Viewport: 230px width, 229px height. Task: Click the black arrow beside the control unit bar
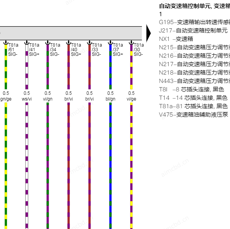148,33
